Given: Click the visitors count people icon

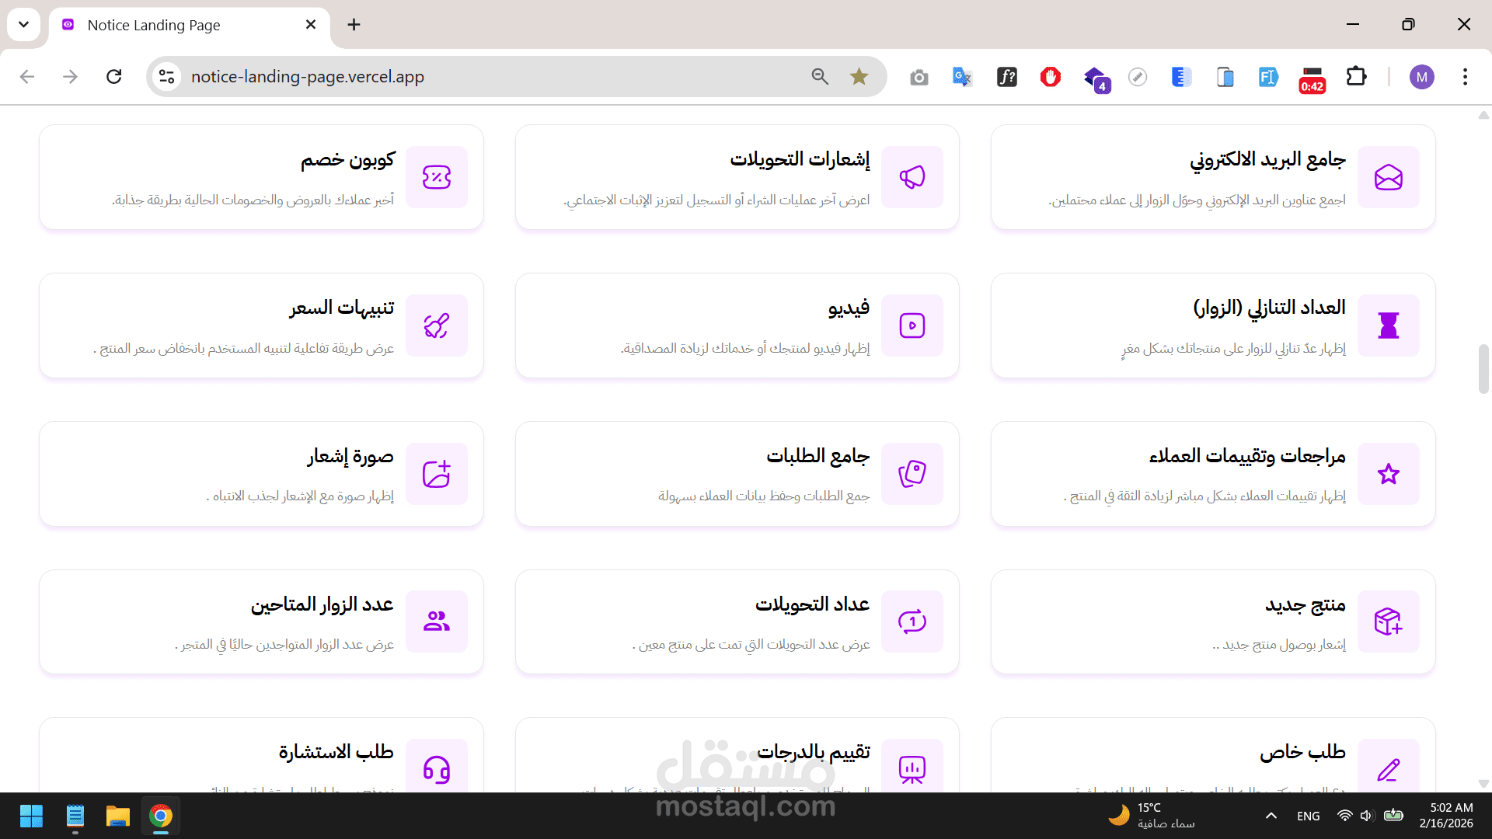Looking at the screenshot, I should [437, 621].
